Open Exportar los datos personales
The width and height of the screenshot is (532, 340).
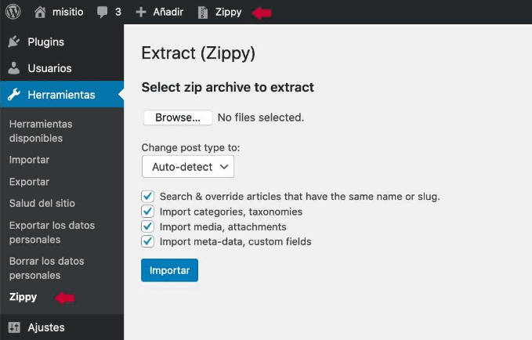click(x=52, y=233)
